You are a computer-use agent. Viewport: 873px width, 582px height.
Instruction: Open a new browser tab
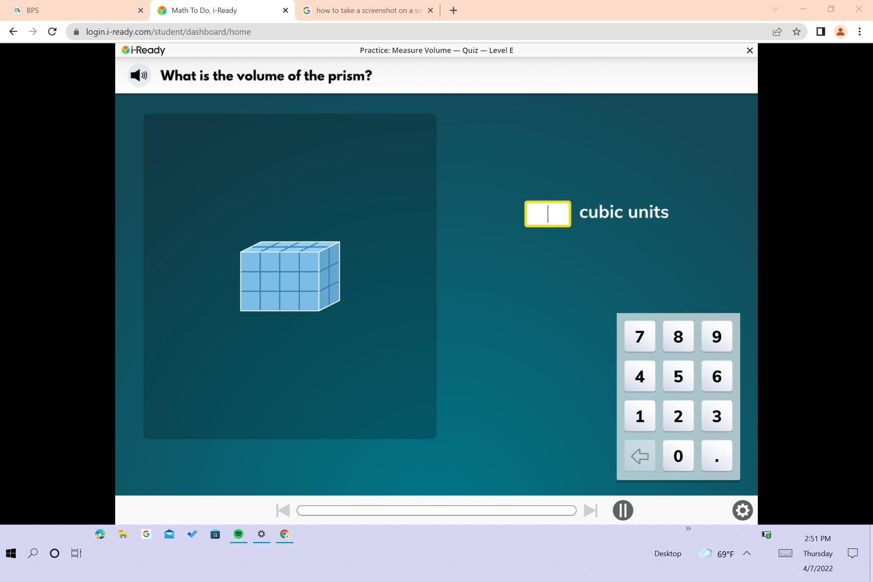pyautogui.click(x=453, y=11)
